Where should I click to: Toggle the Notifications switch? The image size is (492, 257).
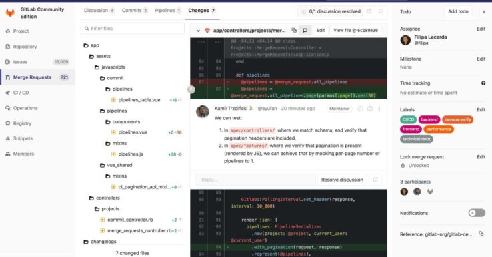pos(477,213)
